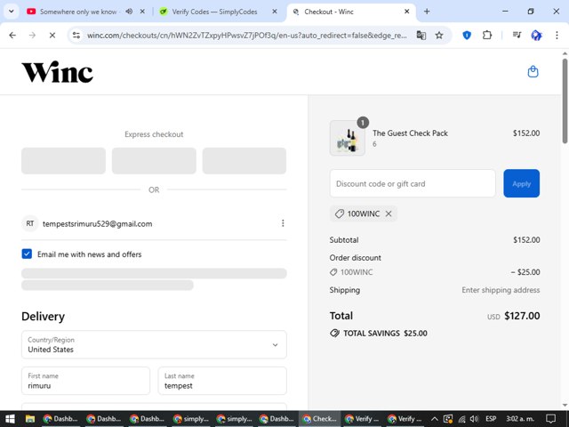Switch to the Verify Codes SimplyCodes tab
Screen dimensions: 569x427
pos(214,12)
